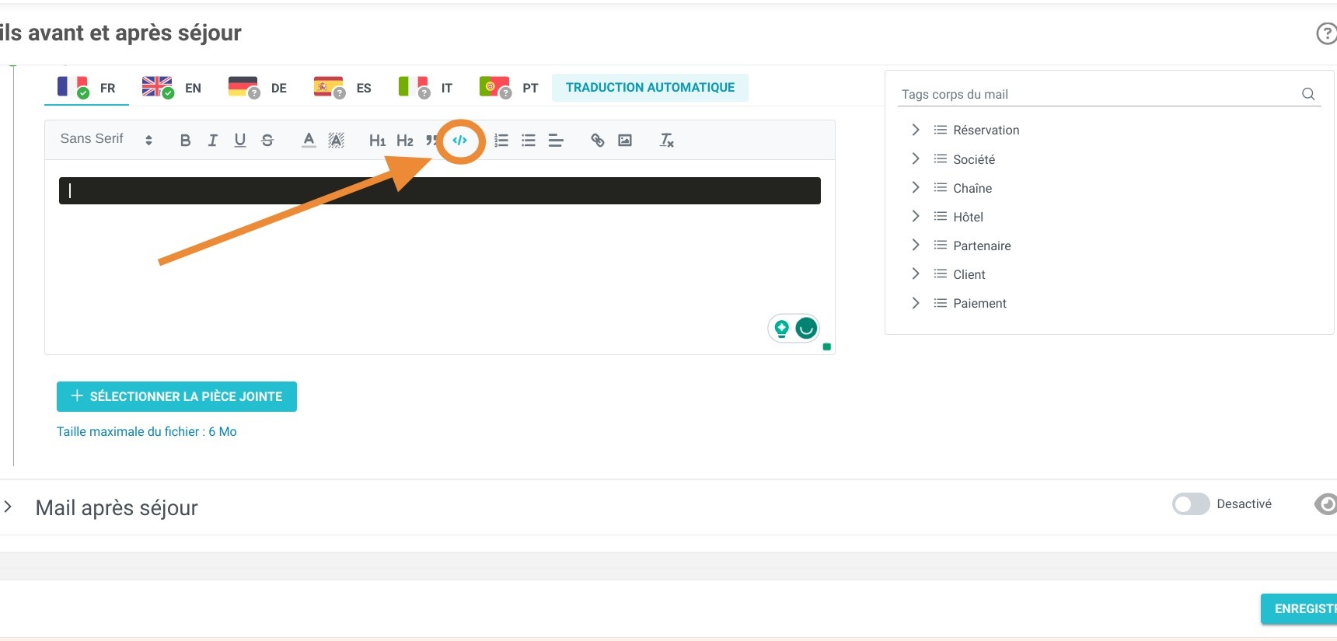Select the Hôtel label

pyautogui.click(x=968, y=217)
